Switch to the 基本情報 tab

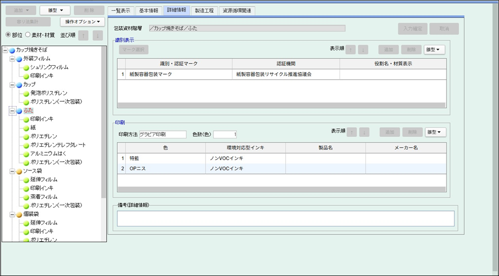click(x=149, y=10)
